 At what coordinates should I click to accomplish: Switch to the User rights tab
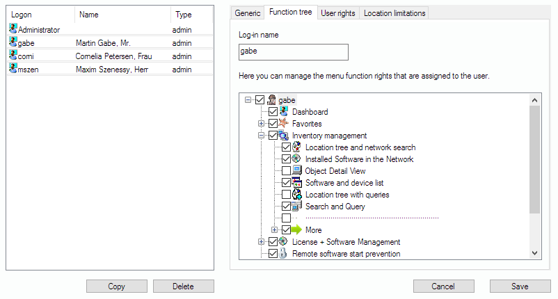tap(337, 13)
